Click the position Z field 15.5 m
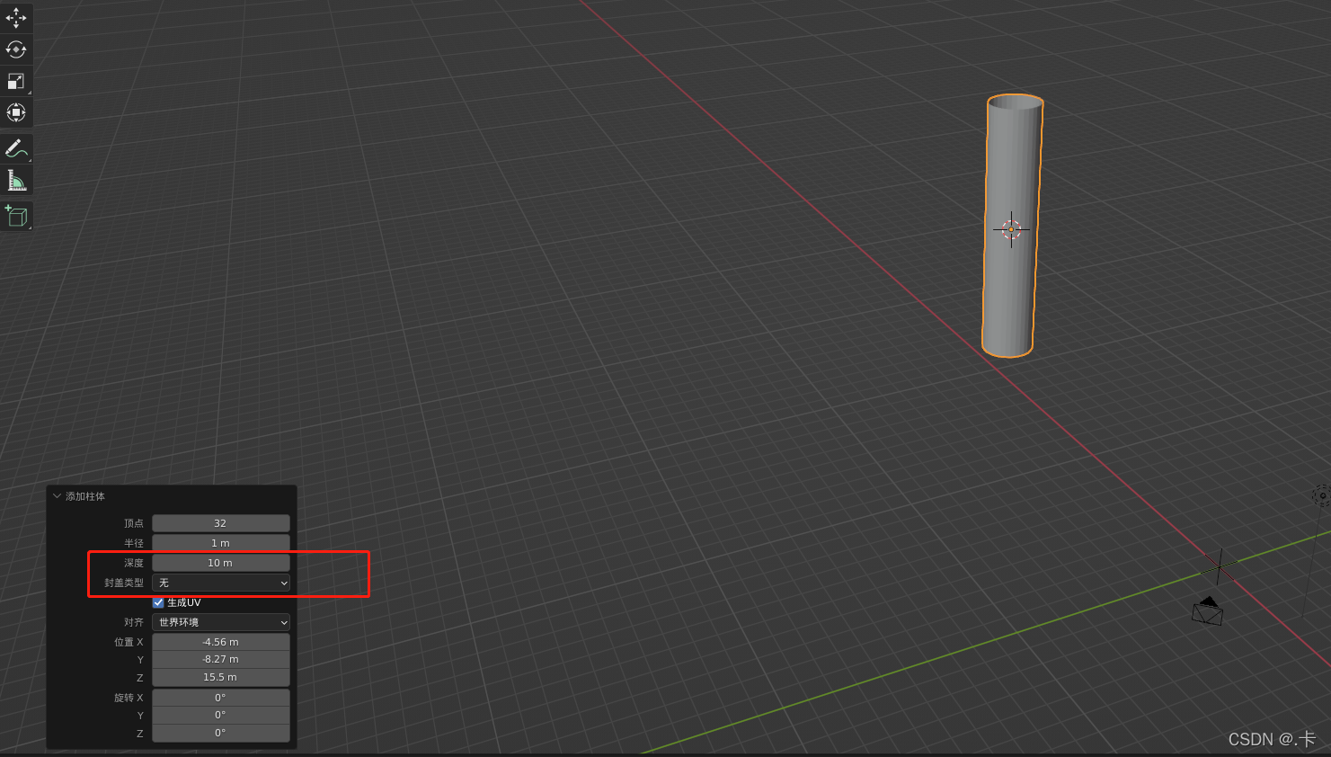This screenshot has height=757, width=1331. (221, 677)
